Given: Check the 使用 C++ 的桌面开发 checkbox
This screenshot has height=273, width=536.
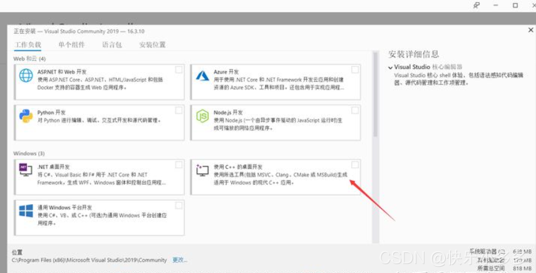Looking at the screenshot, I should click(355, 165).
